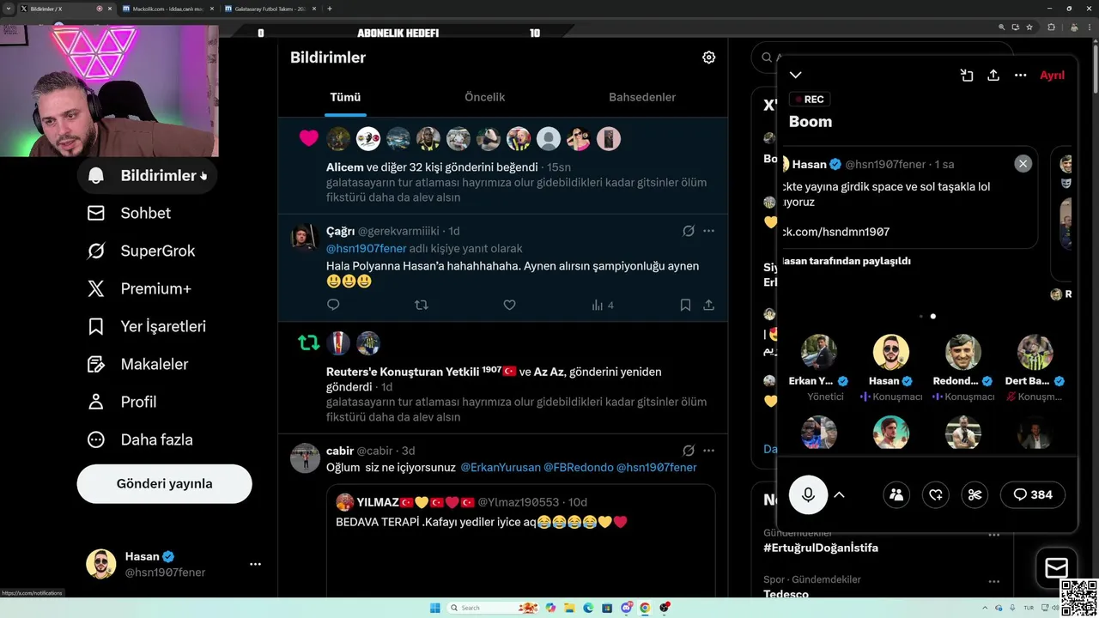Share Çağrı's post
The width and height of the screenshot is (1099, 618).
[x=709, y=305]
